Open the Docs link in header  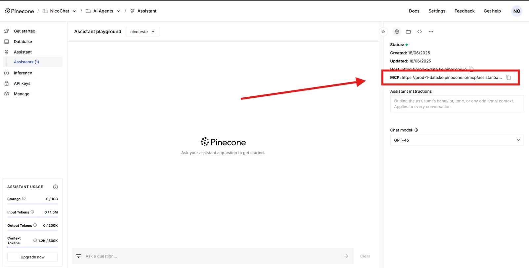[x=414, y=11]
